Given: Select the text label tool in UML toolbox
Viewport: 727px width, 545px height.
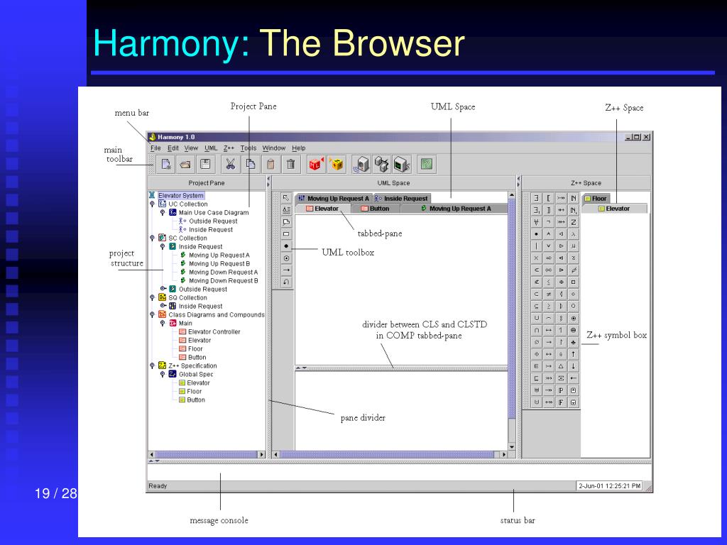Looking at the screenshot, I should pos(286,210).
